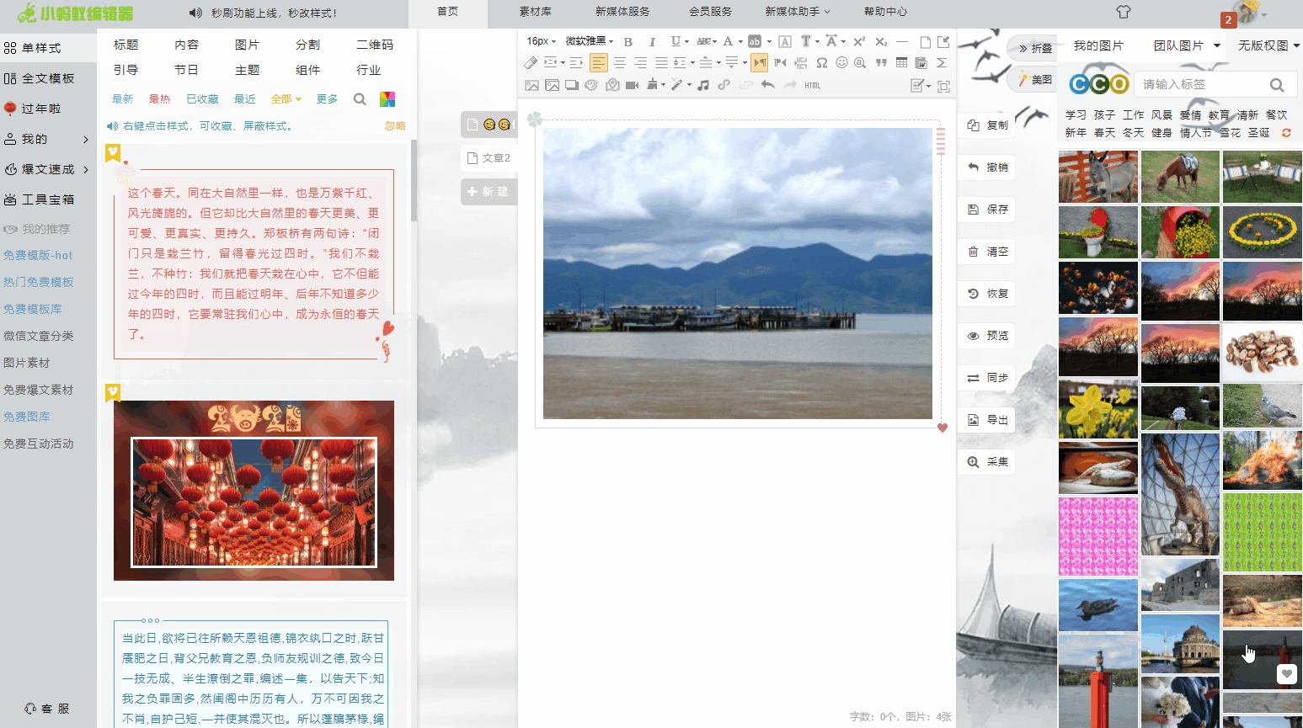Click the blockquote quotation marks icon
The height and width of the screenshot is (728, 1303).
[881, 62]
